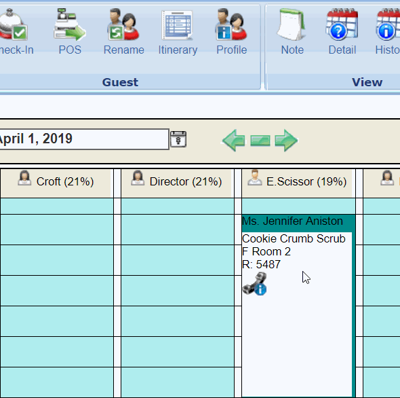Select the Rename guest icon
The height and width of the screenshot is (398, 400).
pyautogui.click(x=123, y=24)
